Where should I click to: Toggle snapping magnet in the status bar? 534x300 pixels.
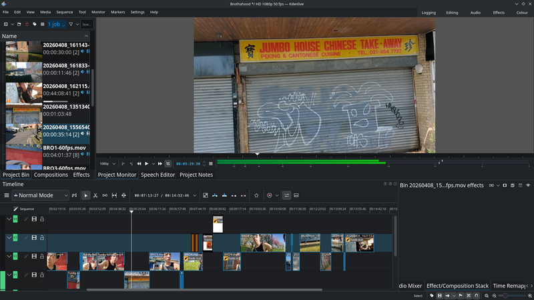click(x=477, y=296)
